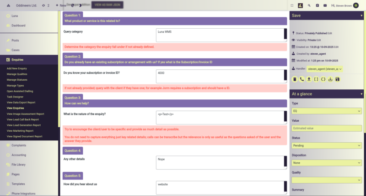Go to Dashboard in the sidebar
Screen dimensions: 366x196
18,26
